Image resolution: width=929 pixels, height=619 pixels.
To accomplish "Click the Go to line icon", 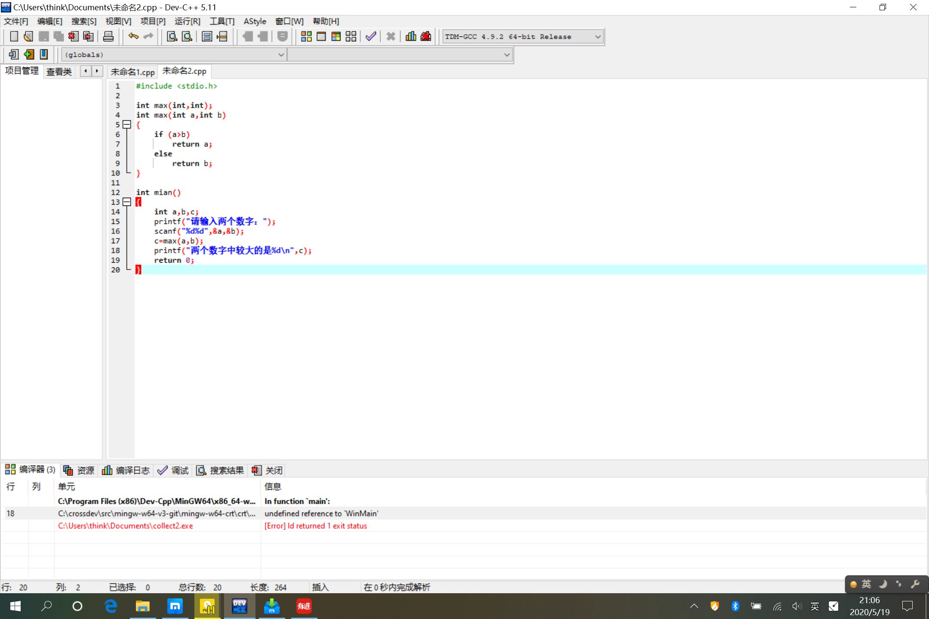I will coord(222,37).
